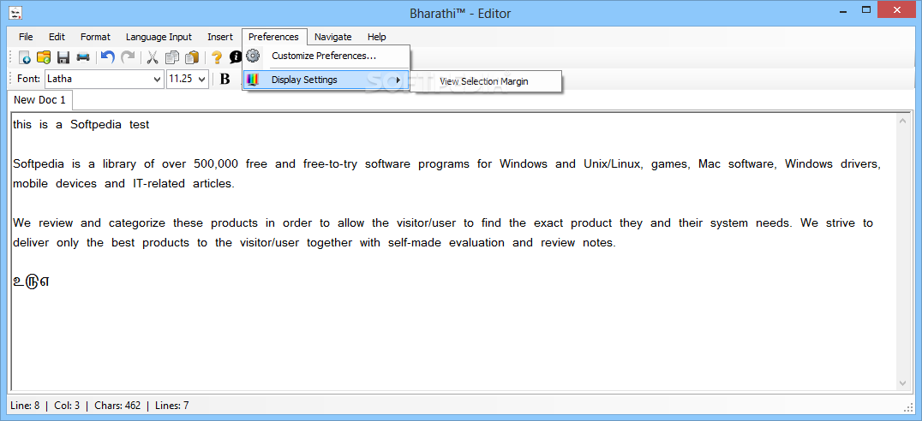
Task: Click the Print toolbar icon
Action: [83, 57]
